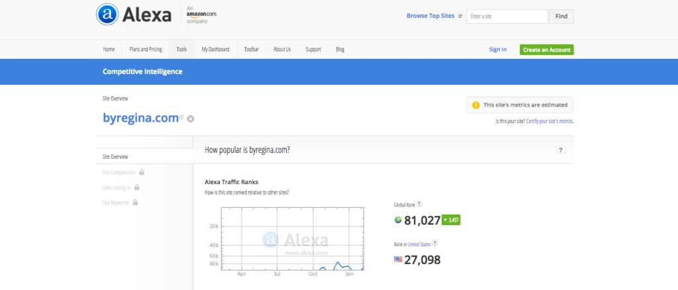Open the Support menu item

tap(313, 49)
